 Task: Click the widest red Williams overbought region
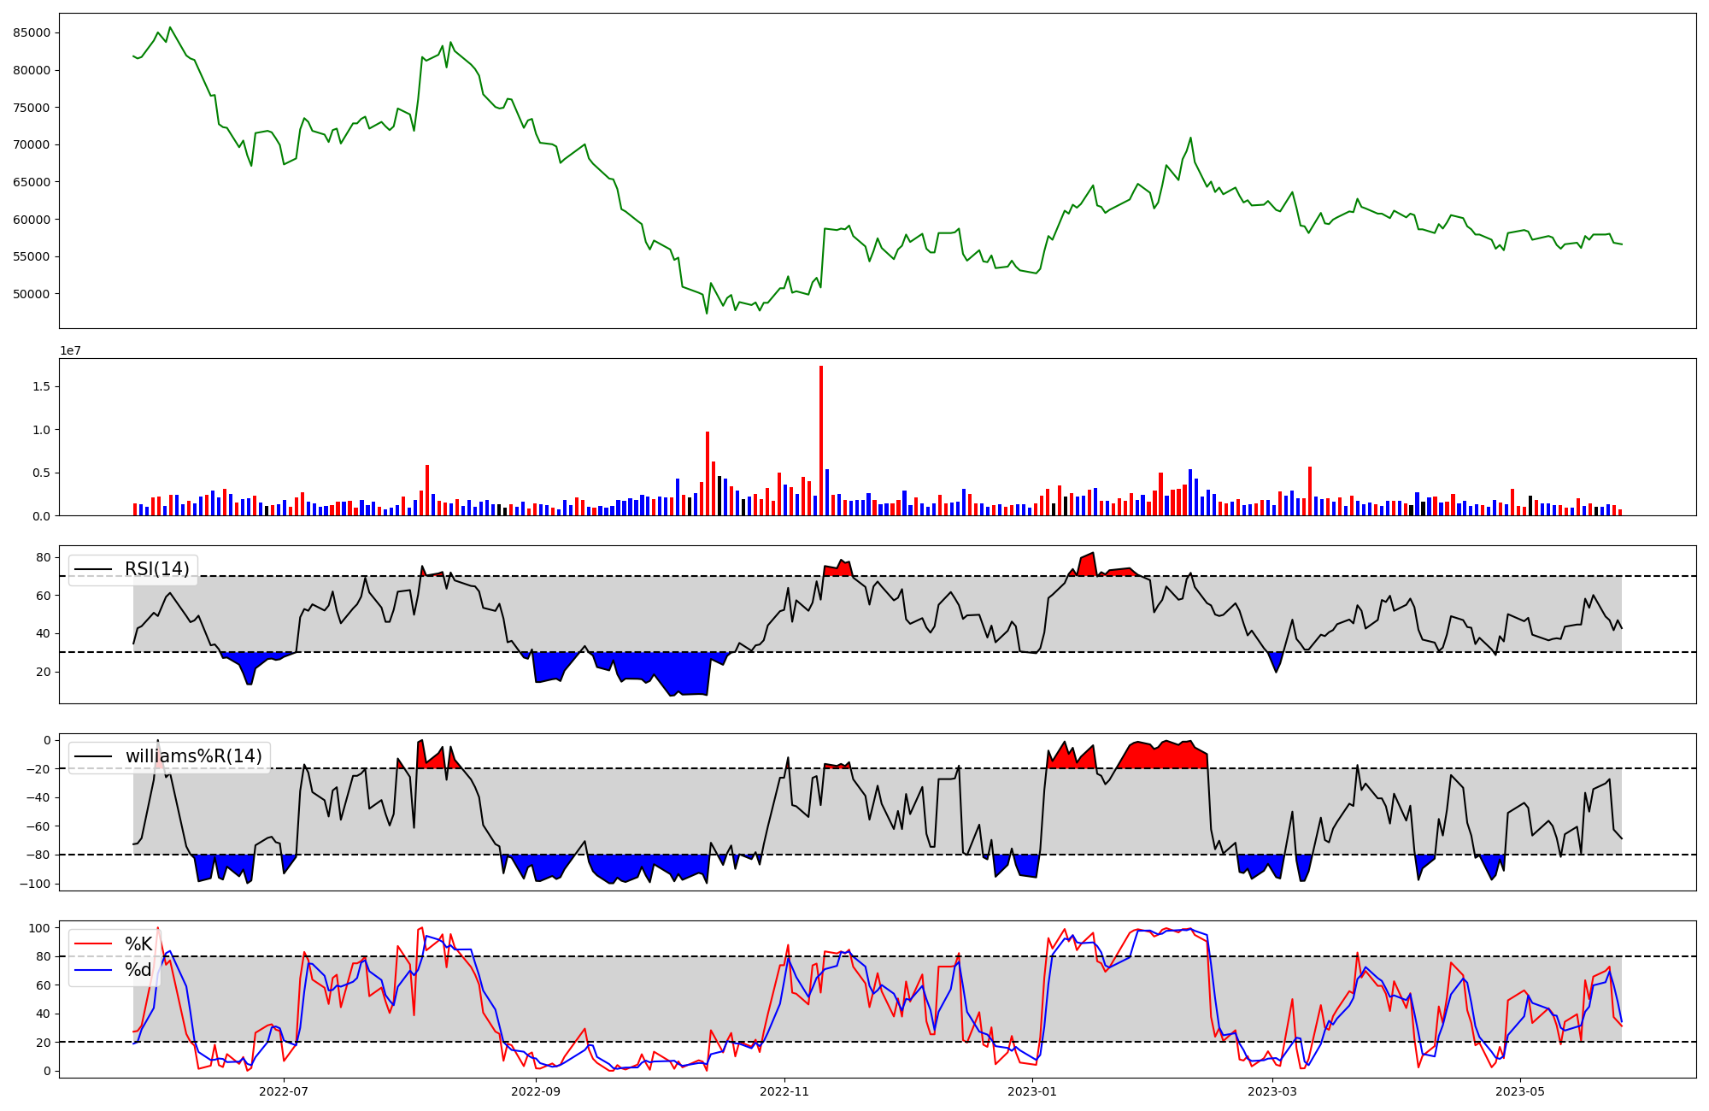click(x=1162, y=756)
